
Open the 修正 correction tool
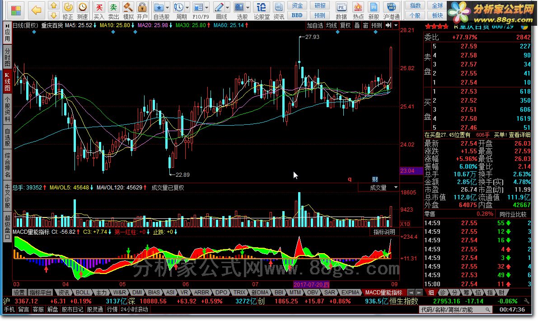point(68,11)
